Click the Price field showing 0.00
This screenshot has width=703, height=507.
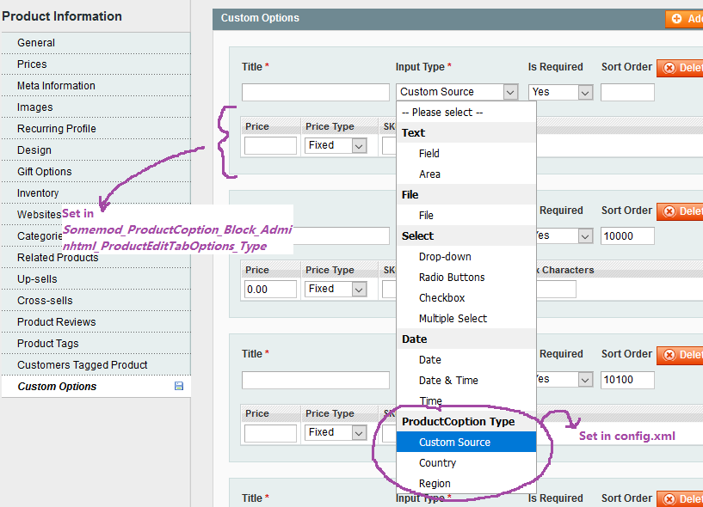270,290
